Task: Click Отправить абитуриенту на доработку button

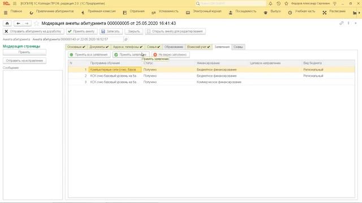Action: tap(33, 32)
